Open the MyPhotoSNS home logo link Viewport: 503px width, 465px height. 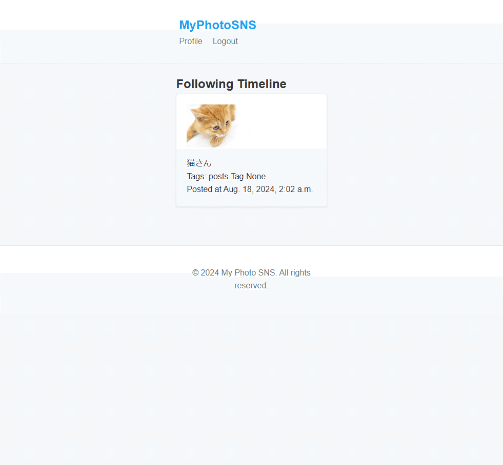217,25
